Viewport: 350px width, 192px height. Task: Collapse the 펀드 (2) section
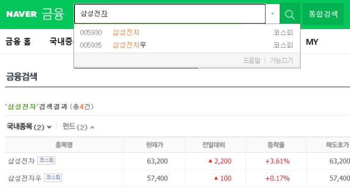pyautogui.click(x=78, y=127)
